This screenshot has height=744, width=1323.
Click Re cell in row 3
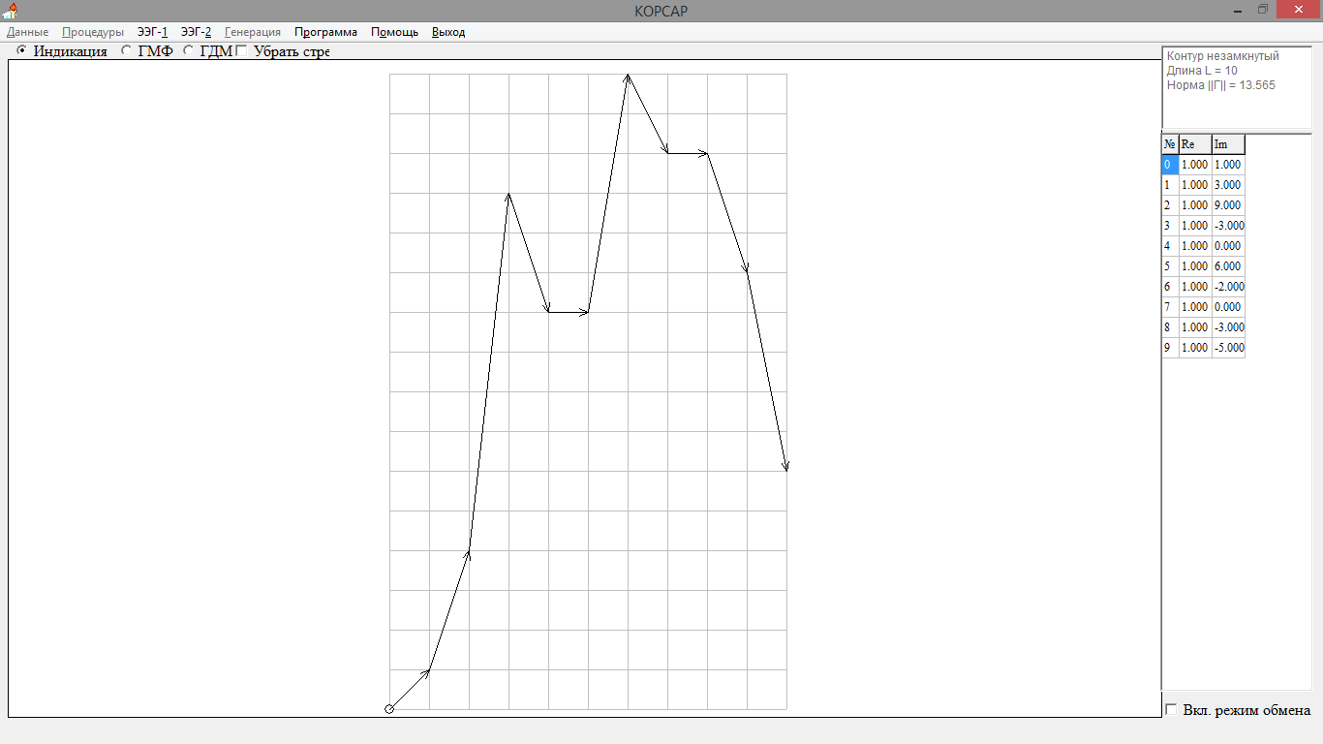pyautogui.click(x=1195, y=226)
